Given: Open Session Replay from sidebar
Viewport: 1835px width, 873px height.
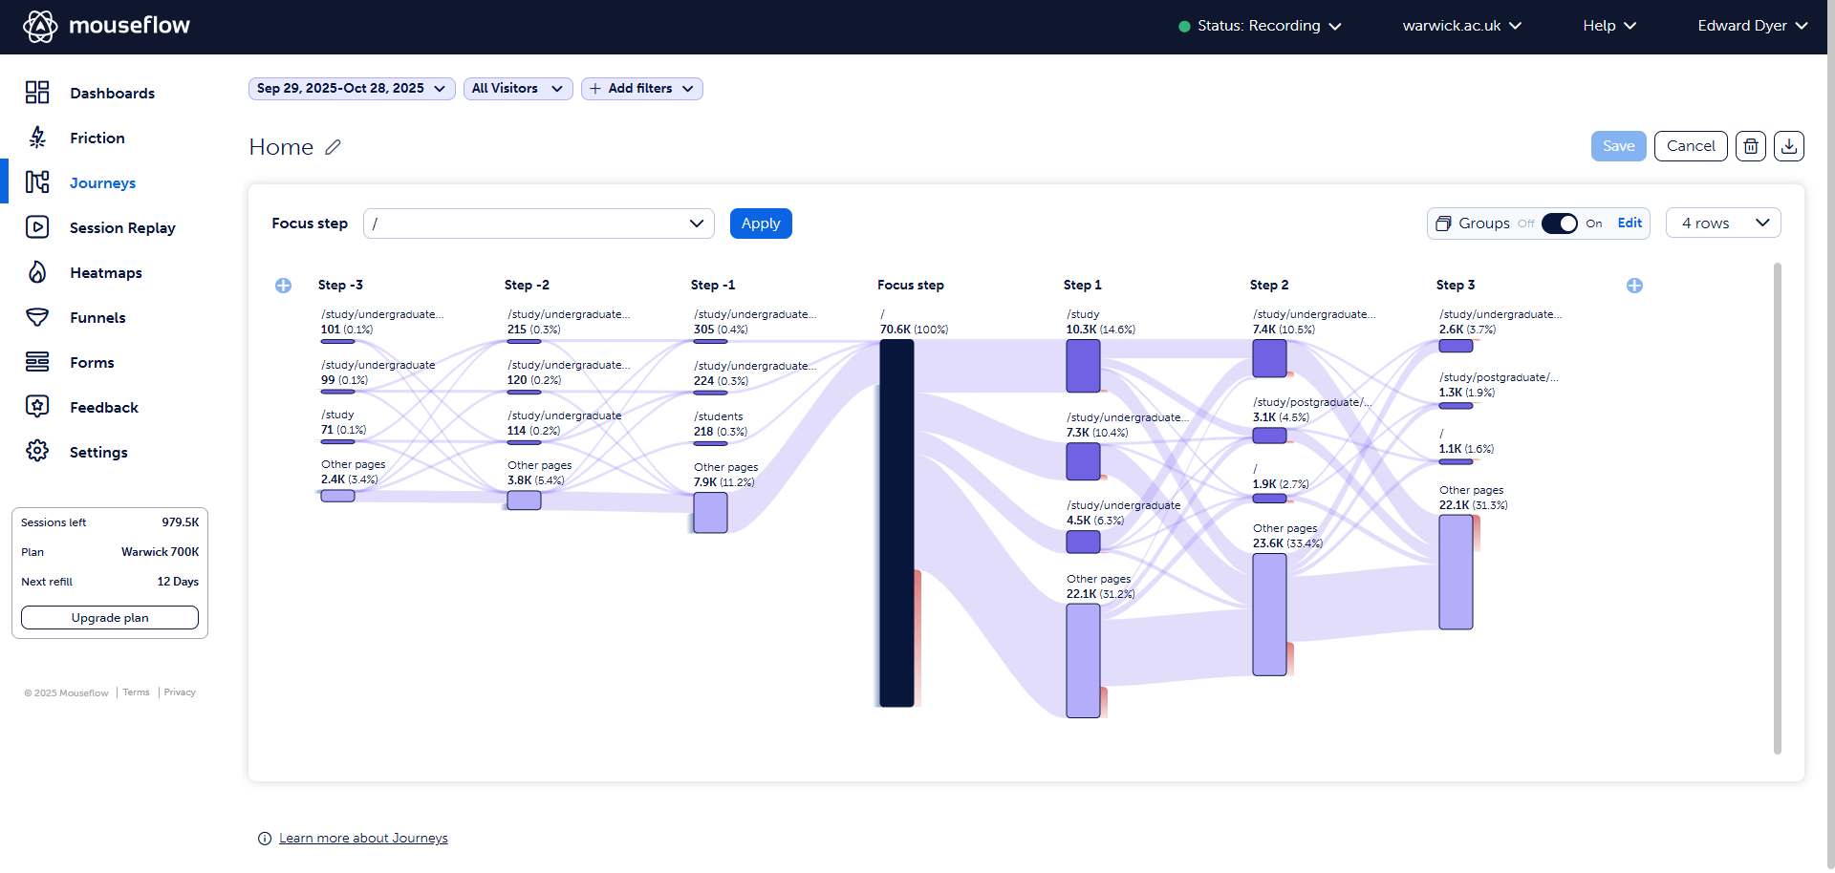Looking at the screenshot, I should click(121, 228).
